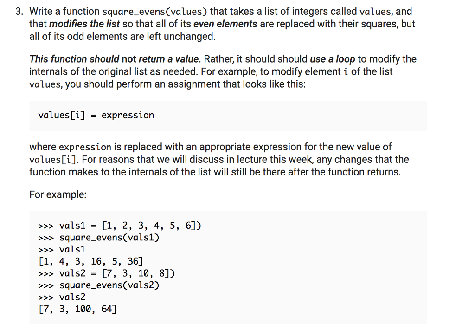Click the words 'not return a value'

[x=160, y=59]
